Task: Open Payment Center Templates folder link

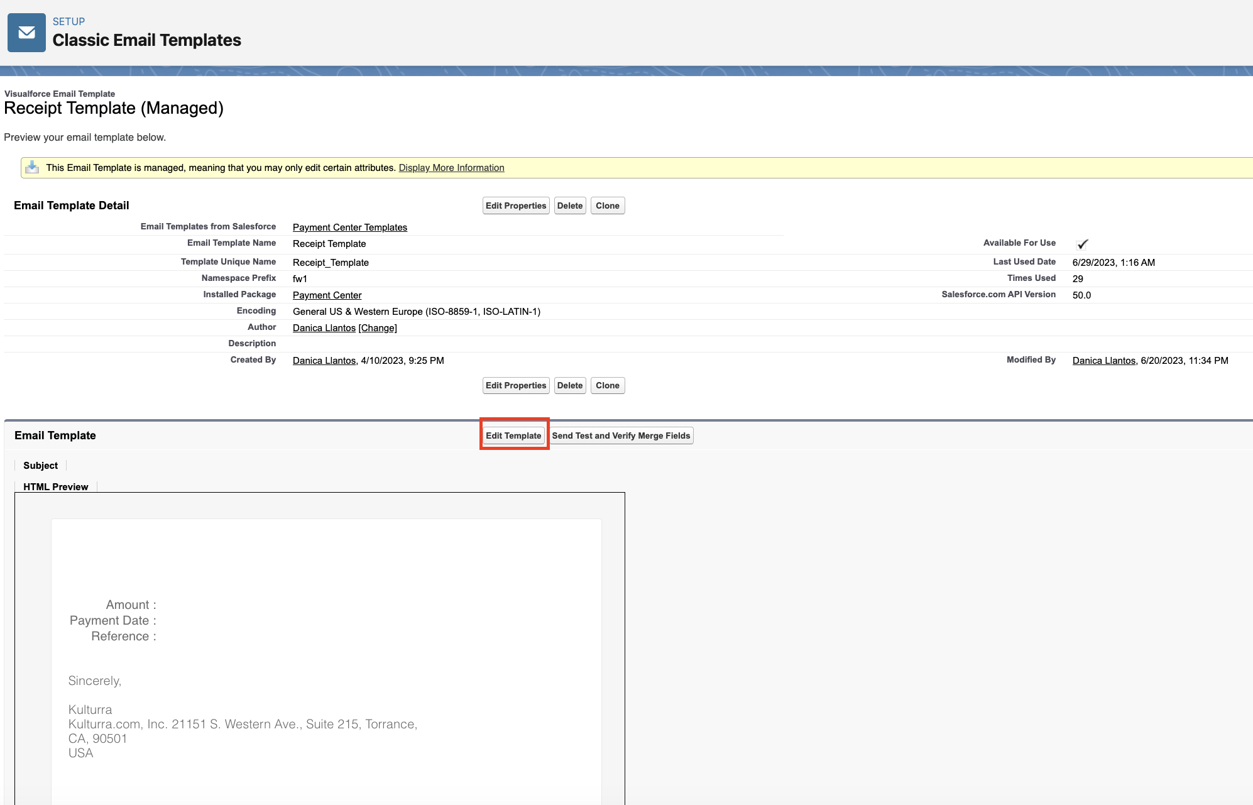Action: click(349, 227)
